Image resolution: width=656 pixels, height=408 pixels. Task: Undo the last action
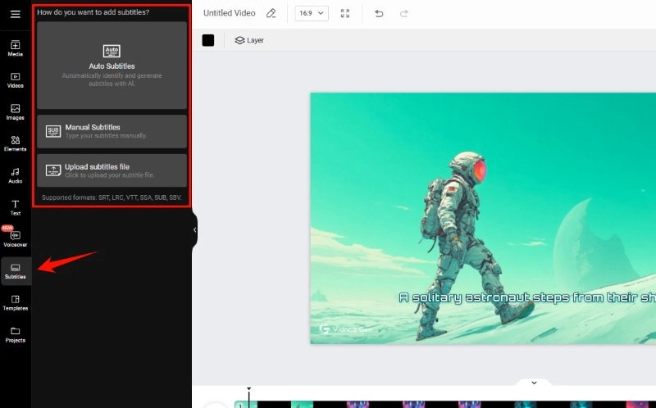click(379, 13)
